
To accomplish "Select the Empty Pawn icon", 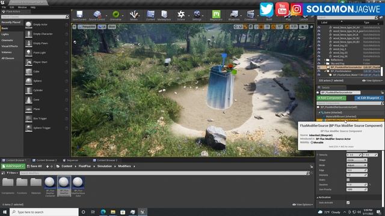I will pyautogui.click(x=29, y=43).
